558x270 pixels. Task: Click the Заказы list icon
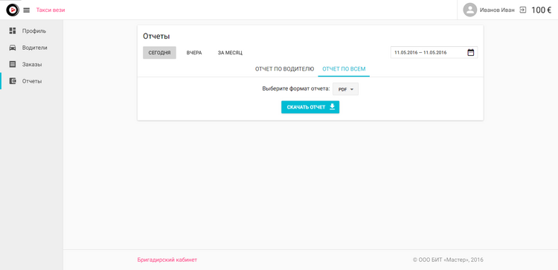13,65
